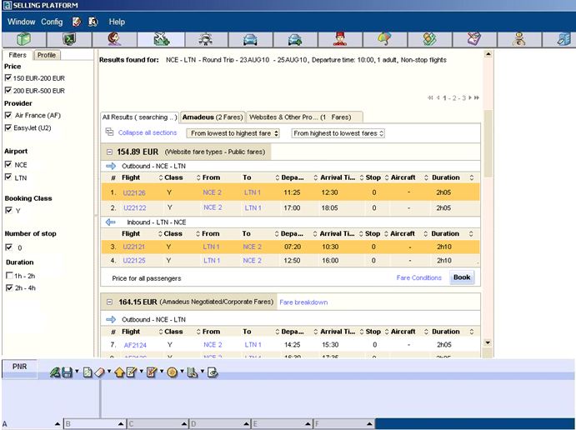576x430 pixels.
Task: Toggle EasyJet (U2) provider checkbox
Action: click(x=8, y=127)
